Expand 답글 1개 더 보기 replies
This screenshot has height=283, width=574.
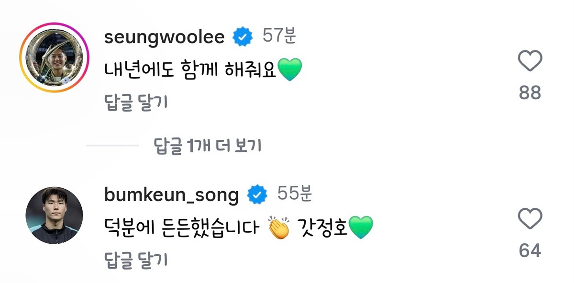click(208, 146)
